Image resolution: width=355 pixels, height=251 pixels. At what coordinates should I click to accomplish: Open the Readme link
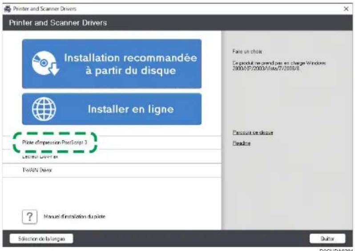(x=242, y=143)
